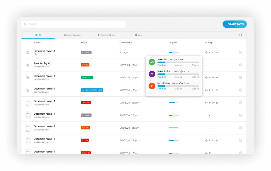This screenshot has width=271, height=171.
Task: Toggle the COMPLETED status badge
Action: coord(87,78)
